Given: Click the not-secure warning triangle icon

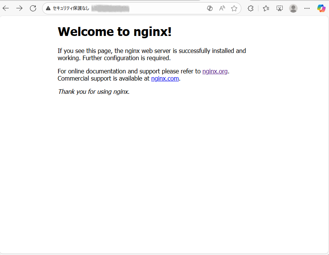Looking at the screenshot, I should (48, 8).
